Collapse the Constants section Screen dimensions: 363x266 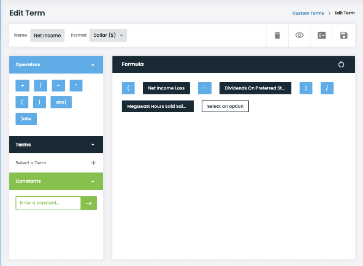[93, 181]
